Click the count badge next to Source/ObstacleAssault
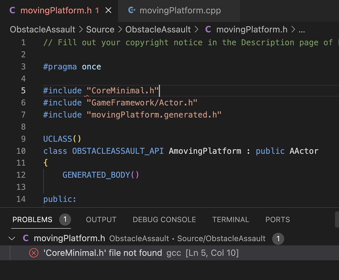 [x=278, y=238]
